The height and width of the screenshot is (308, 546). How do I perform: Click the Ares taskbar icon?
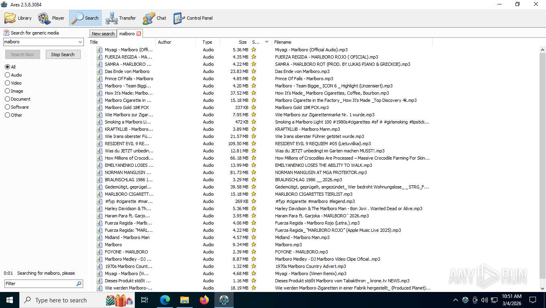pyautogui.click(x=224, y=300)
